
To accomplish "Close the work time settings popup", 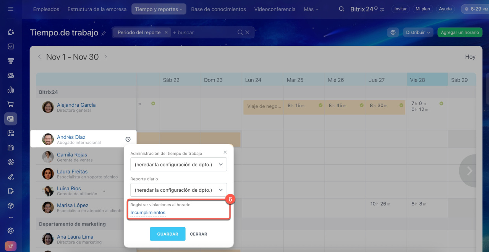I will [x=225, y=152].
